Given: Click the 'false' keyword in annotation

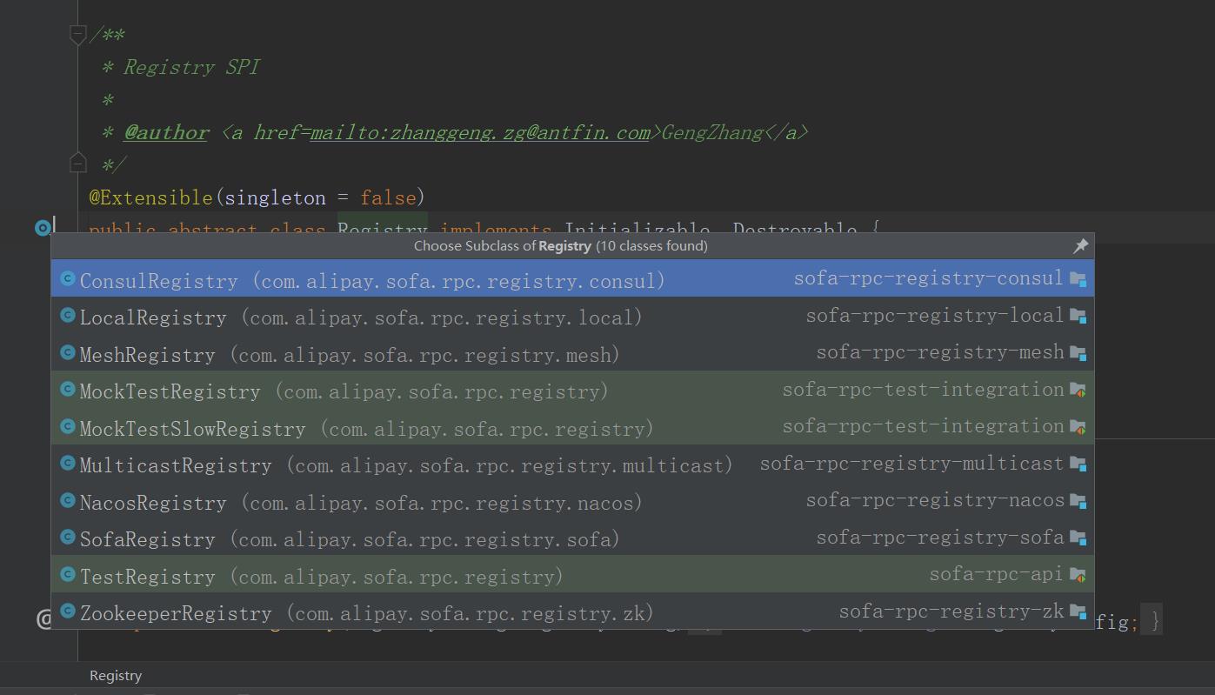Looking at the screenshot, I should click(x=388, y=198).
